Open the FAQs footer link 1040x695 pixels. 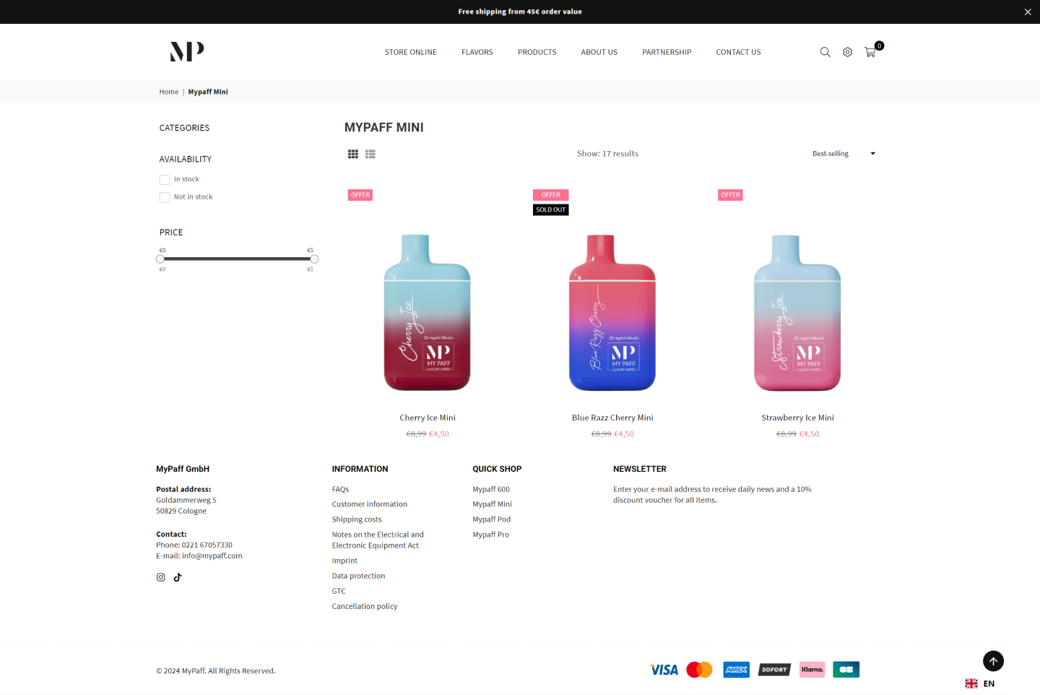click(340, 489)
